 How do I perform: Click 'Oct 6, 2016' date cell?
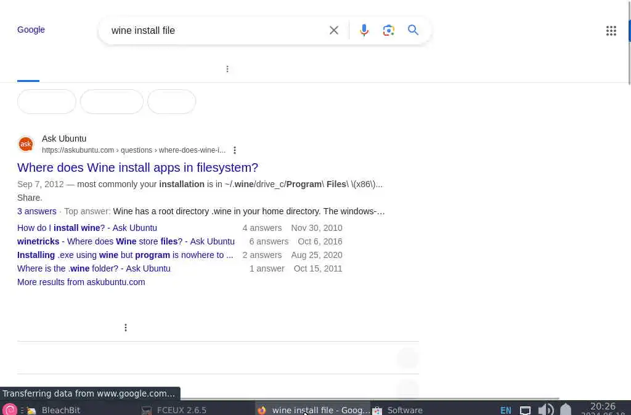coord(320,241)
